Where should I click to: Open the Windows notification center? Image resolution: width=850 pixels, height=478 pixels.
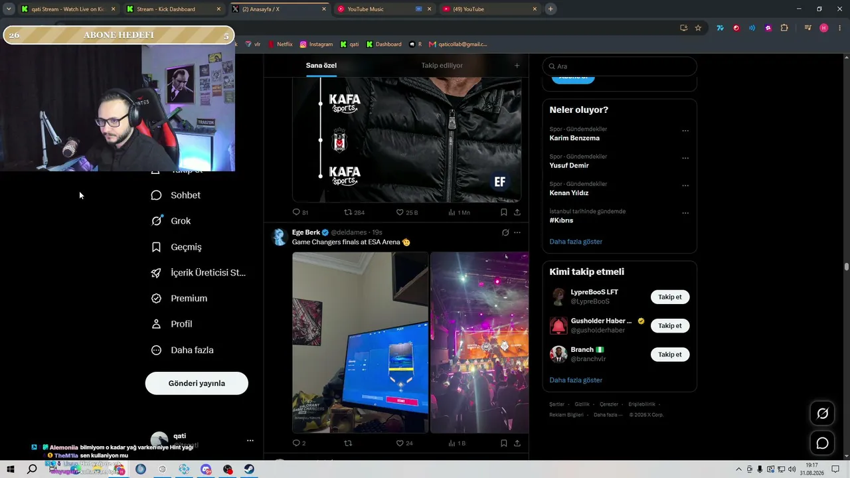(x=835, y=469)
